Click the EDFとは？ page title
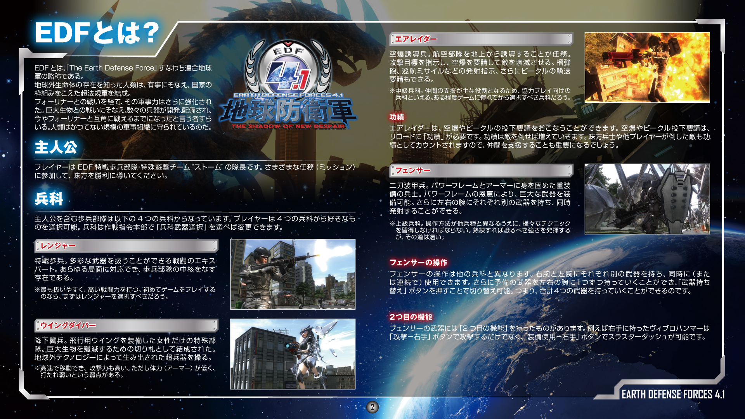This screenshot has width=745, height=419. [x=97, y=33]
